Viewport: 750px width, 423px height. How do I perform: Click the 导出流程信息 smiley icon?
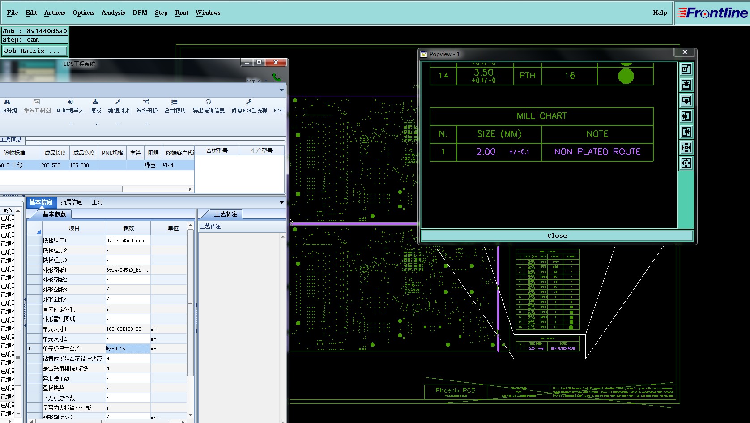click(x=208, y=102)
